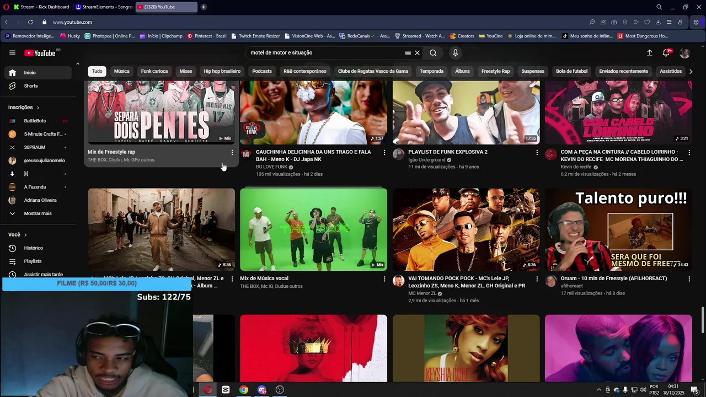
Task: Click the Kevin do recife channel avatar
Action: click(551, 154)
